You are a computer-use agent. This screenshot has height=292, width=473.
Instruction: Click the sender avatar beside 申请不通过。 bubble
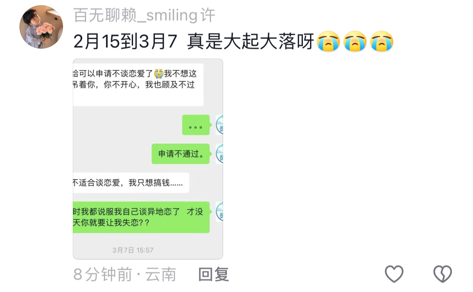point(220,154)
